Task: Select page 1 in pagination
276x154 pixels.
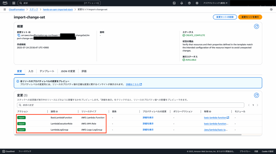Action: [253, 105]
